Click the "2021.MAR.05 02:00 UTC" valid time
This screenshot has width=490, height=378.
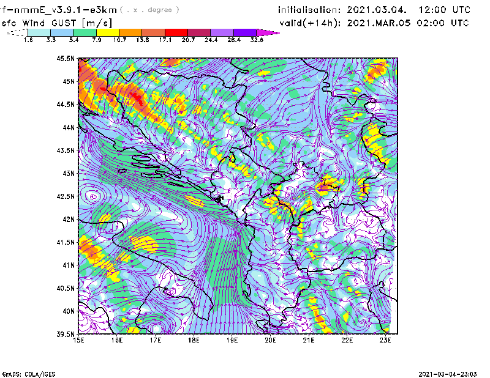(408, 23)
